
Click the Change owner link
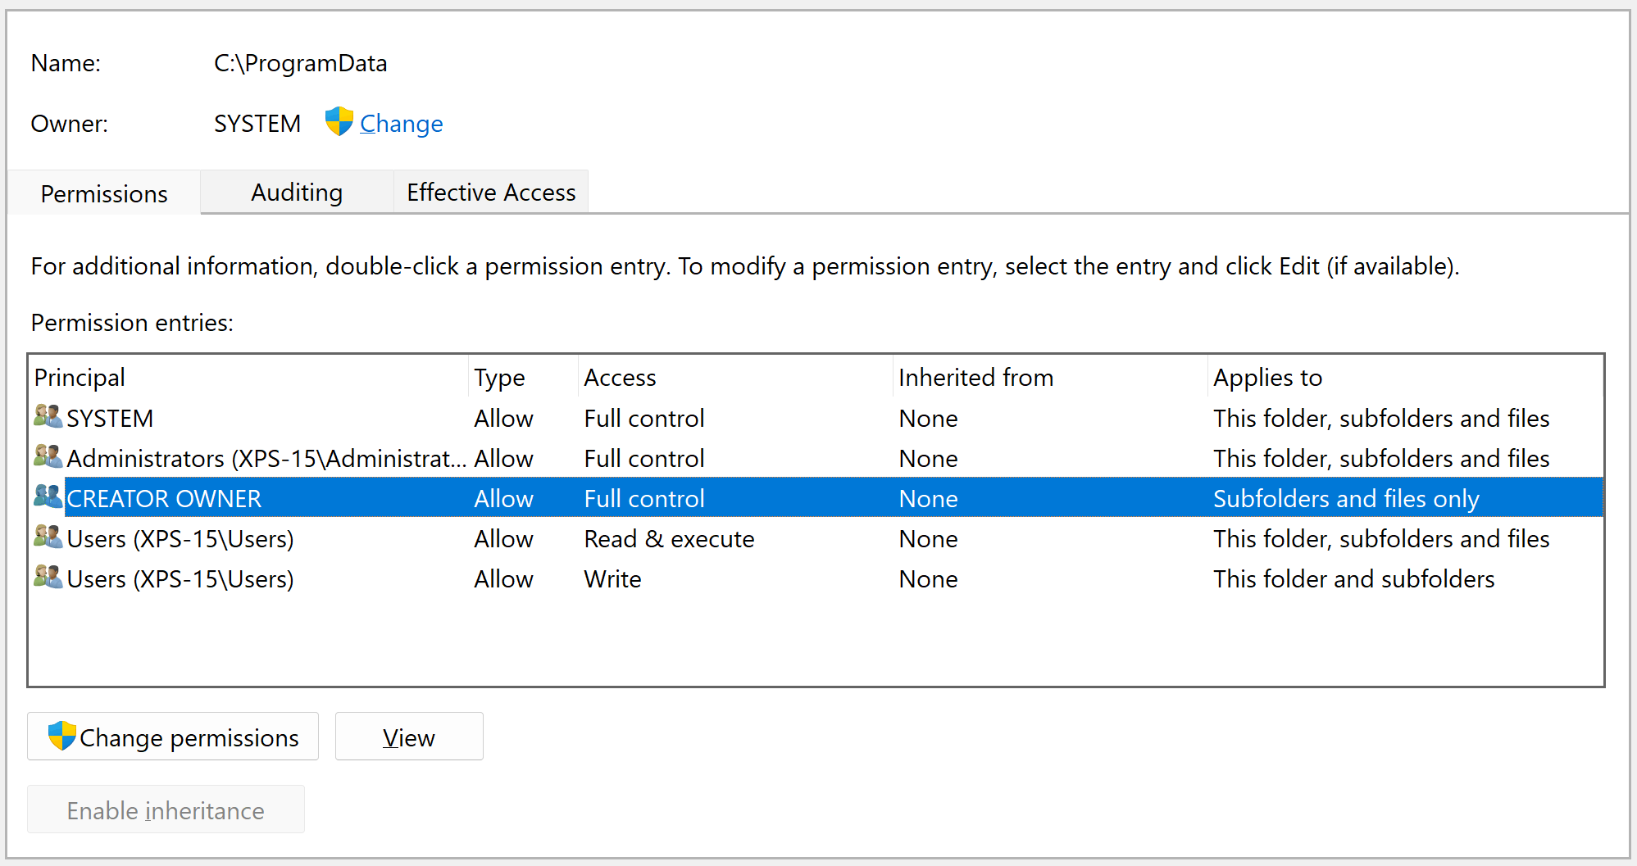(401, 124)
